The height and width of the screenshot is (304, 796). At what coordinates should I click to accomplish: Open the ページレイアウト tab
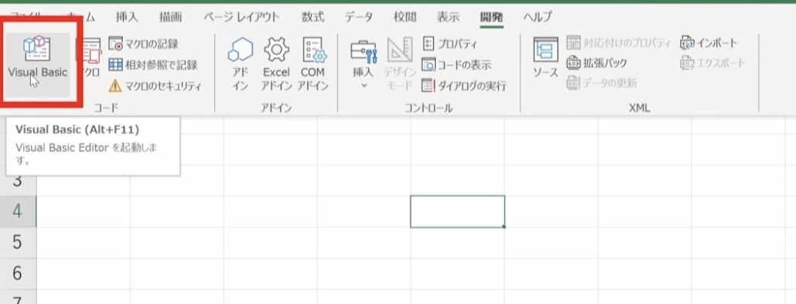point(241,17)
